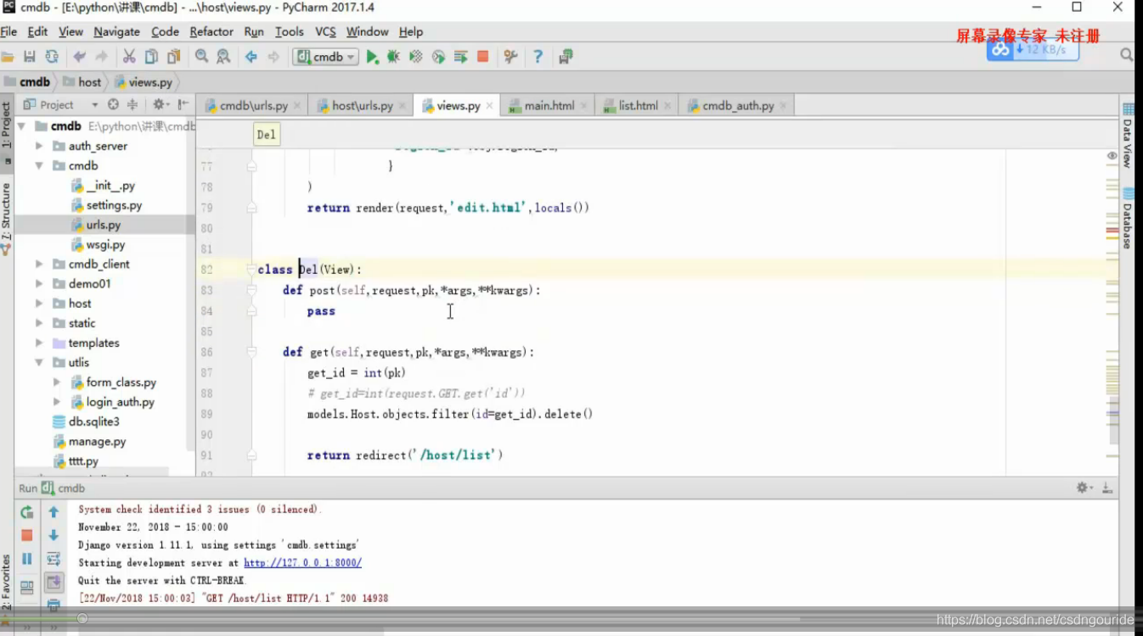Click the host breadcrumb
Viewport: 1143px width, 636px height.
tap(82, 82)
